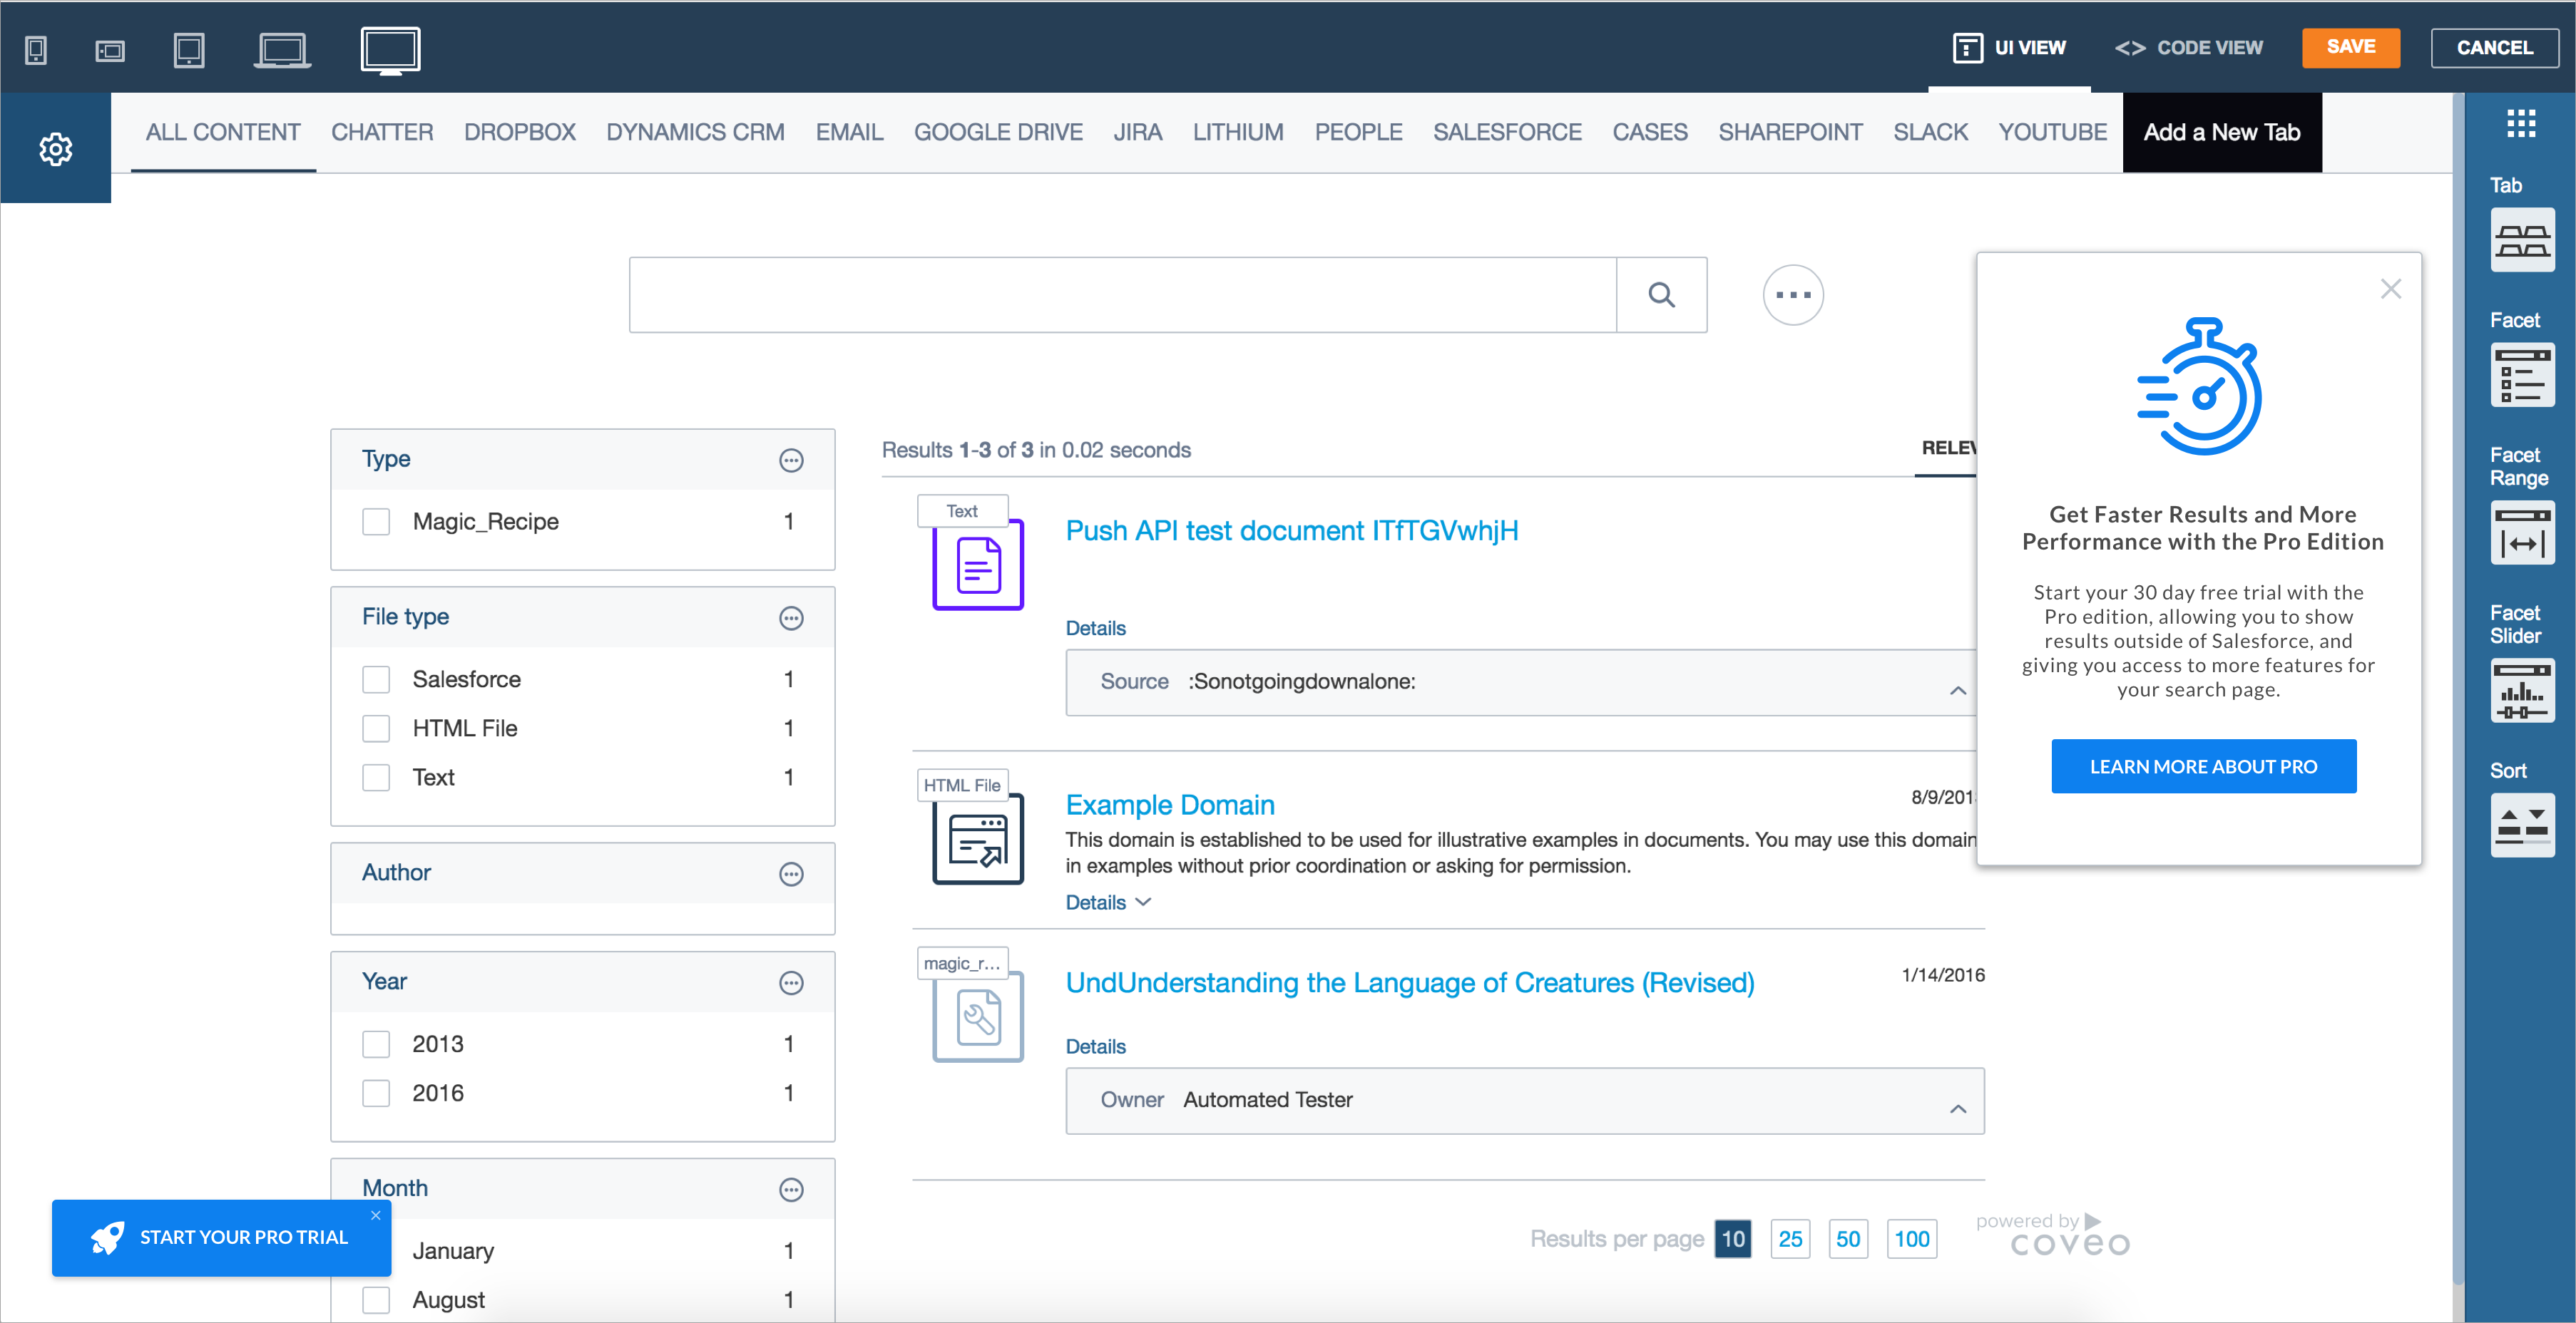Switch to UI View
The height and width of the screenshot is (1323, 2576).
coord(2009,48)
